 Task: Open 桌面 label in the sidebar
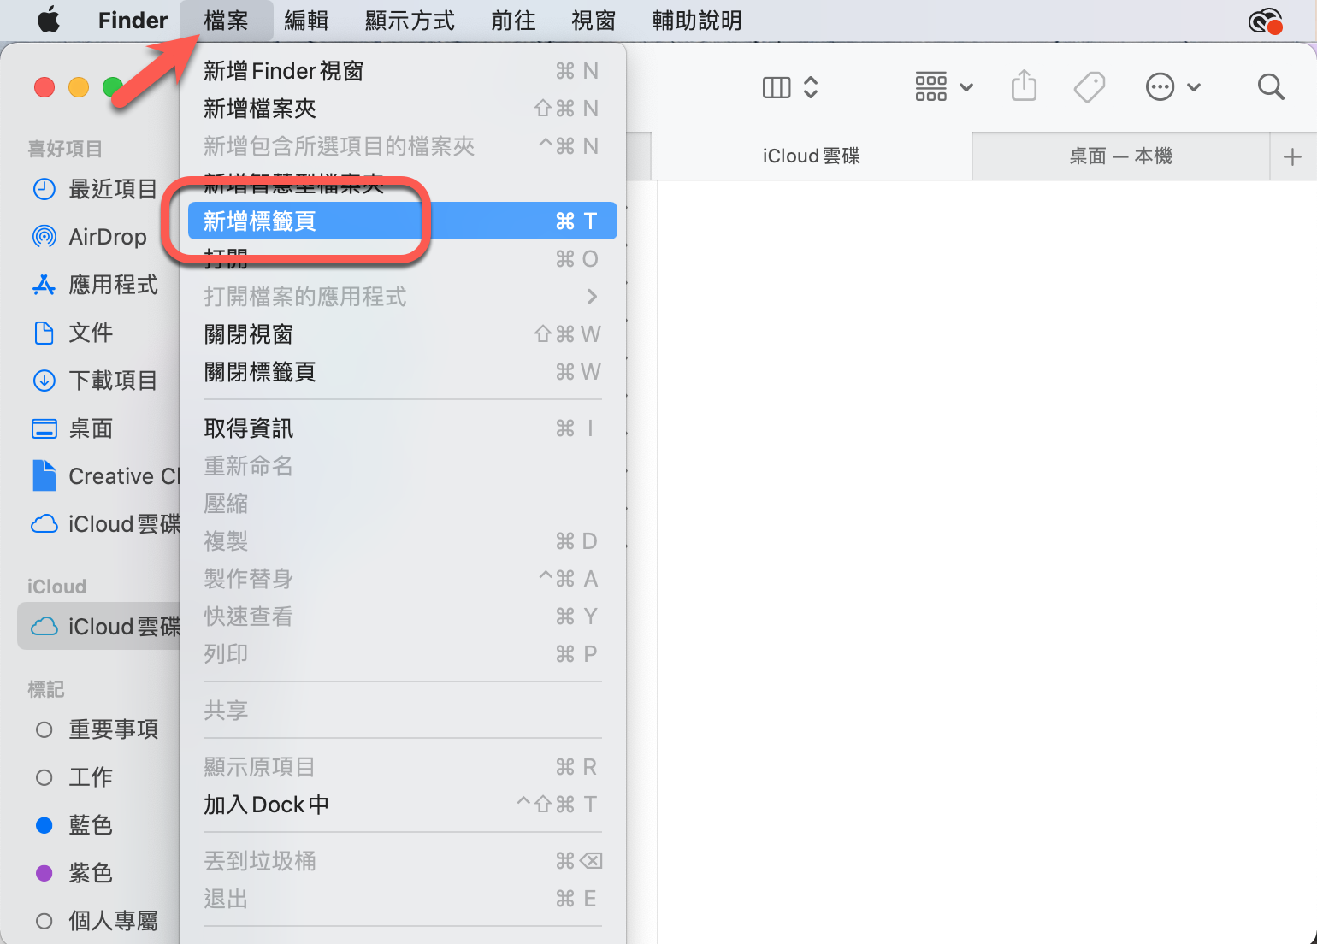point(91,428)
